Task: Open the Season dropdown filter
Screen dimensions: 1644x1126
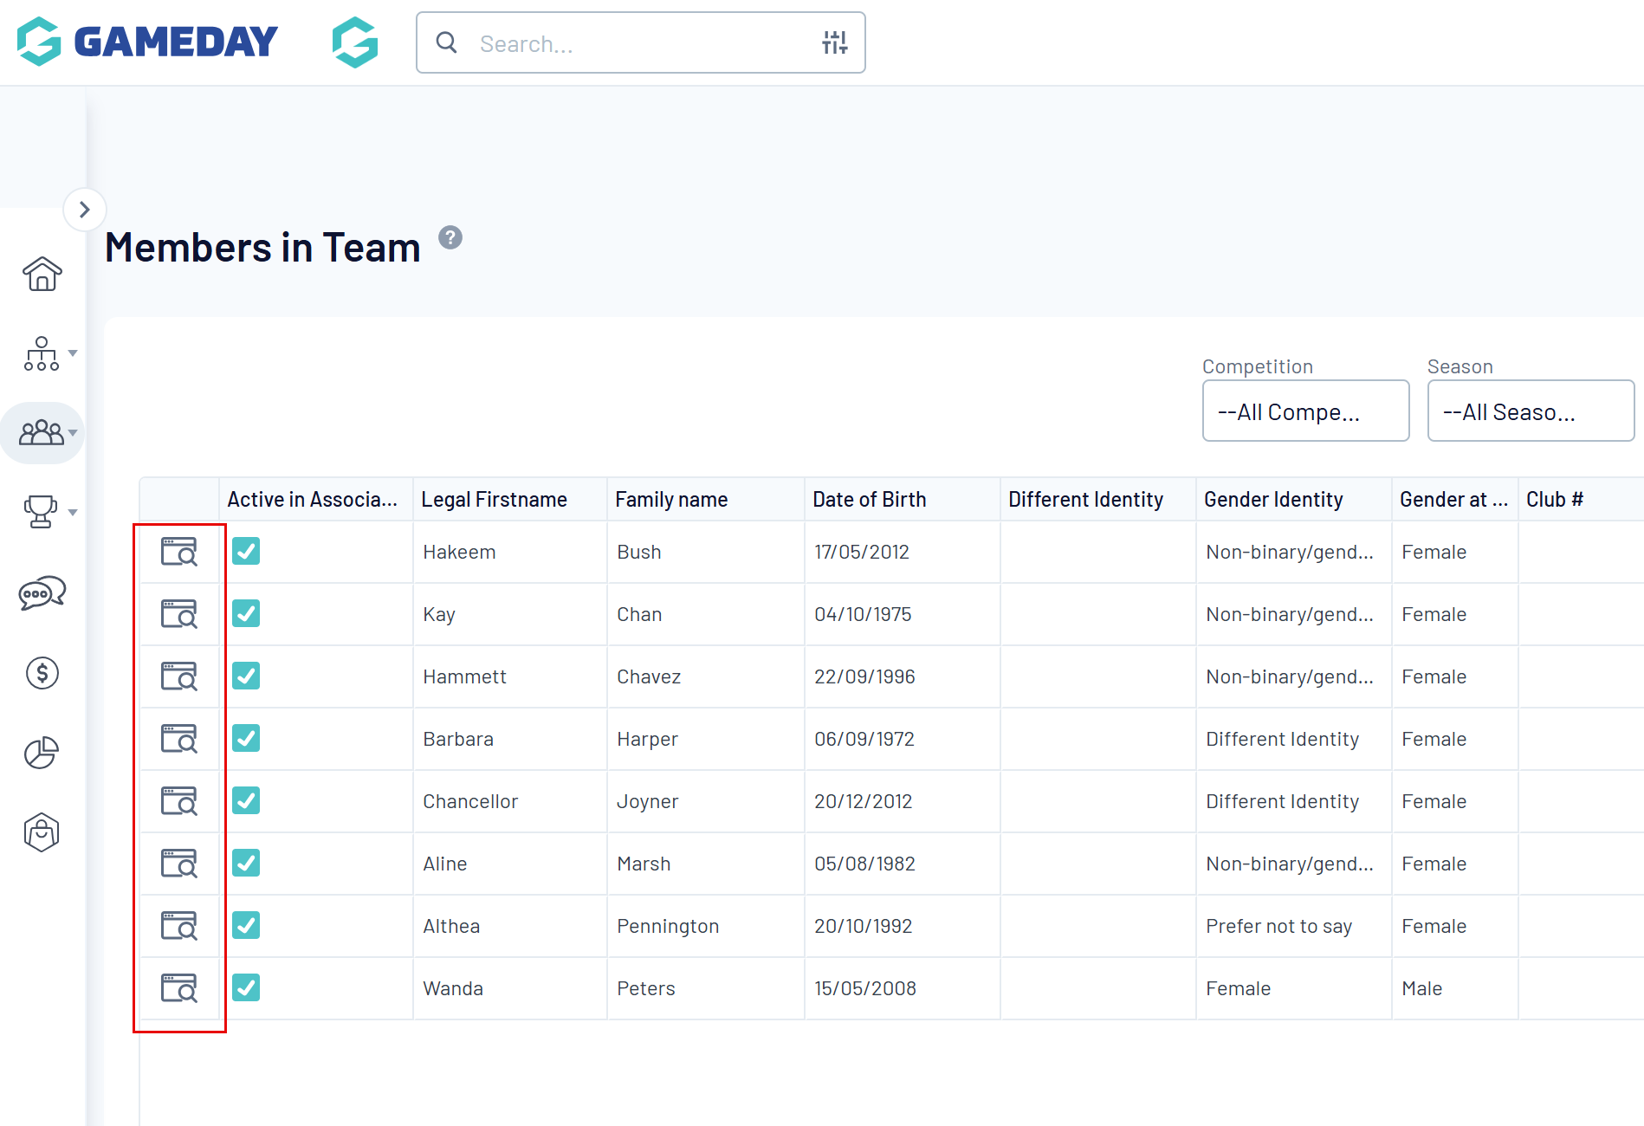Action: (1531, 411)
